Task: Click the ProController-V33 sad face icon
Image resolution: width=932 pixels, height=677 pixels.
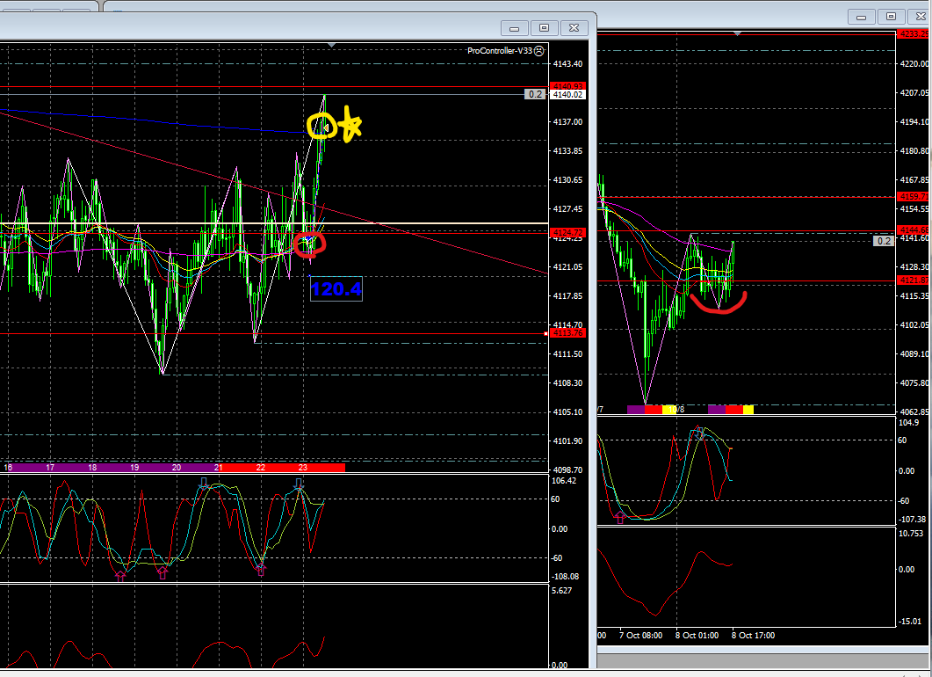Action: pyautogui.click(x=539, y=51)
